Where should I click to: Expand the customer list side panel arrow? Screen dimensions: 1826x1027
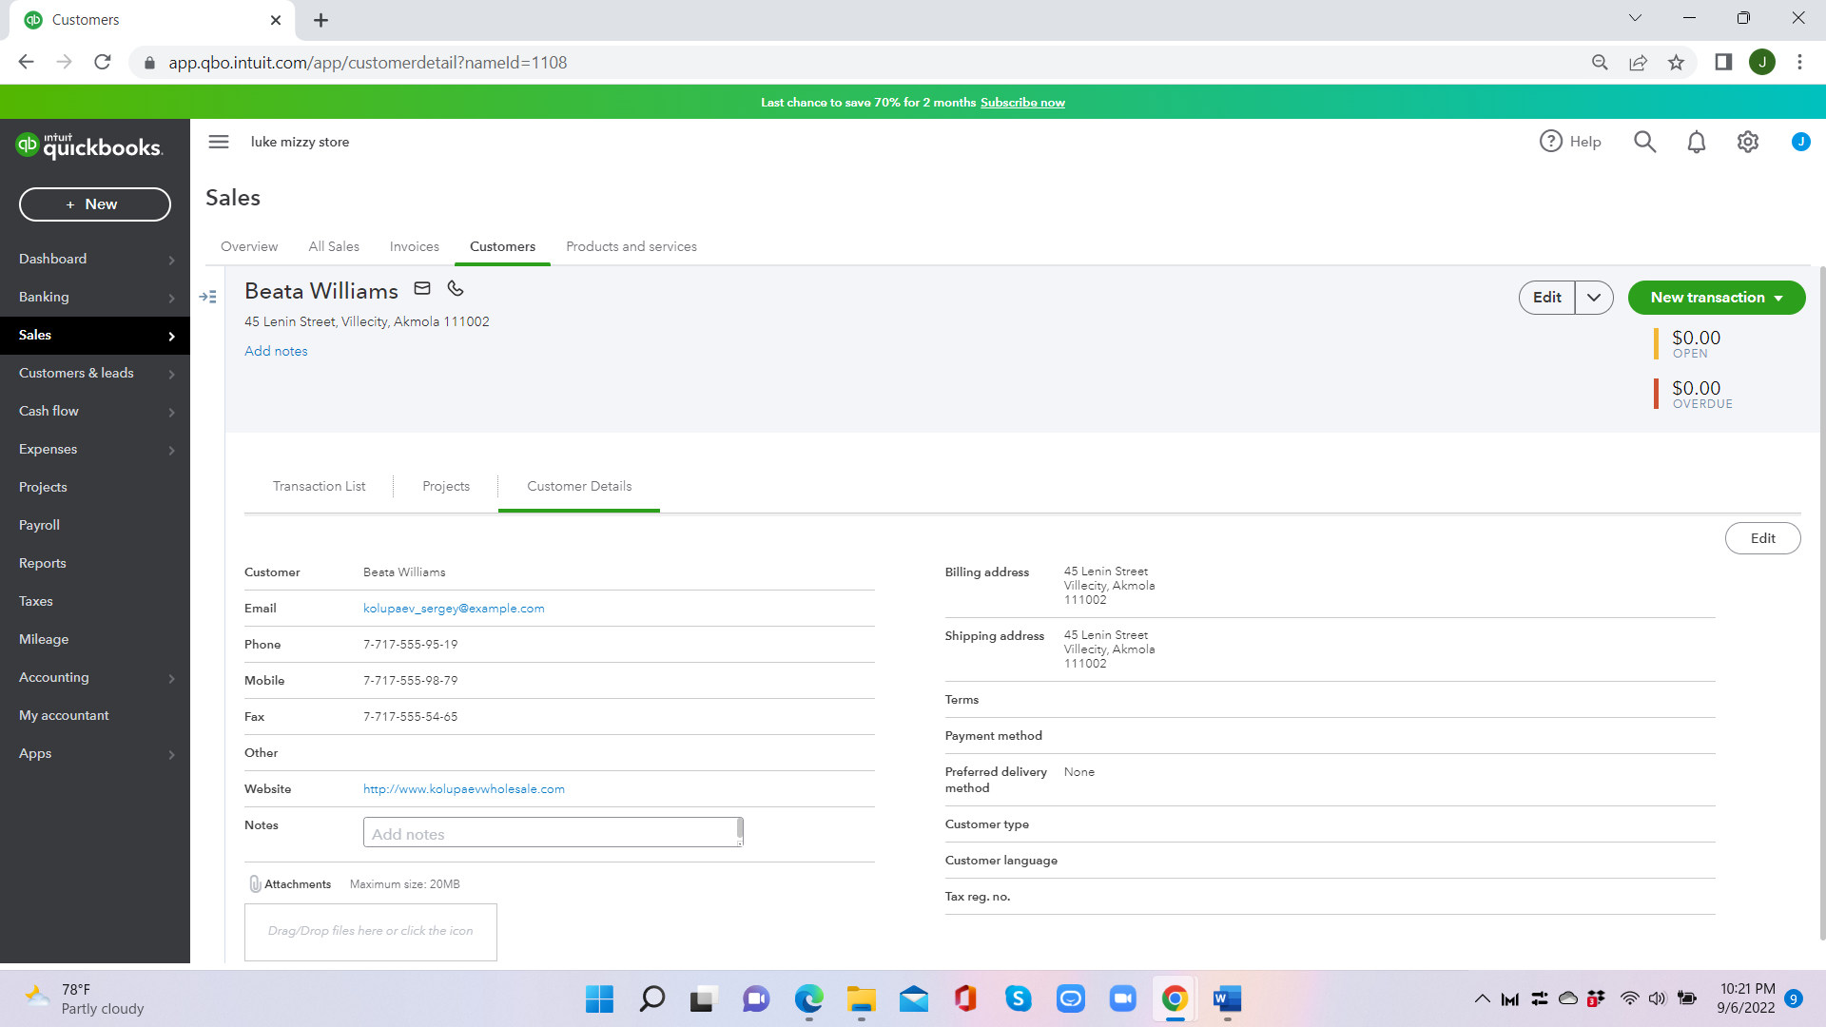(208, 297)
